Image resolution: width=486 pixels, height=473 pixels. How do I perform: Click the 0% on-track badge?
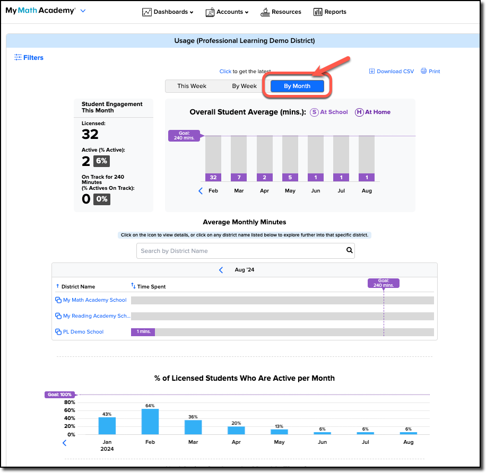click(102, 199)
